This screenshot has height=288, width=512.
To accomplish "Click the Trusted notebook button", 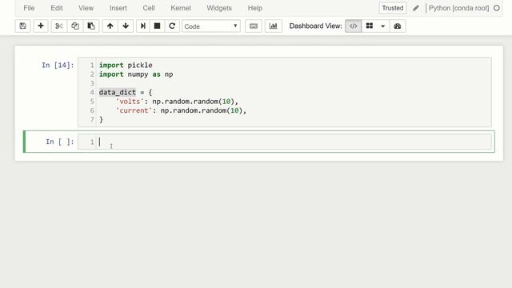I will pos(393,8).
